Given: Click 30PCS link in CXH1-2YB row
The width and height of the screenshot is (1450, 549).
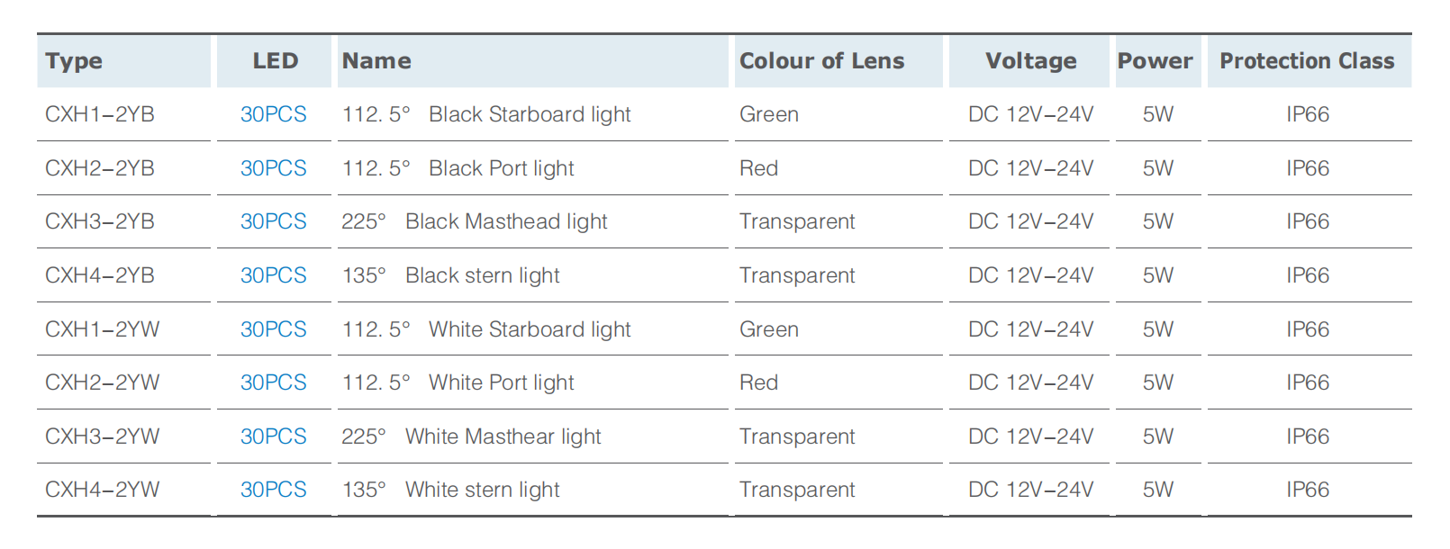Looking at the screenshot, I should (274, 114).
